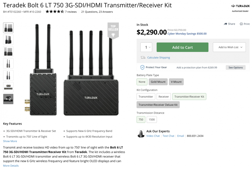Click the star rating icons
The image size is (252, 169).
coord(54,12)
